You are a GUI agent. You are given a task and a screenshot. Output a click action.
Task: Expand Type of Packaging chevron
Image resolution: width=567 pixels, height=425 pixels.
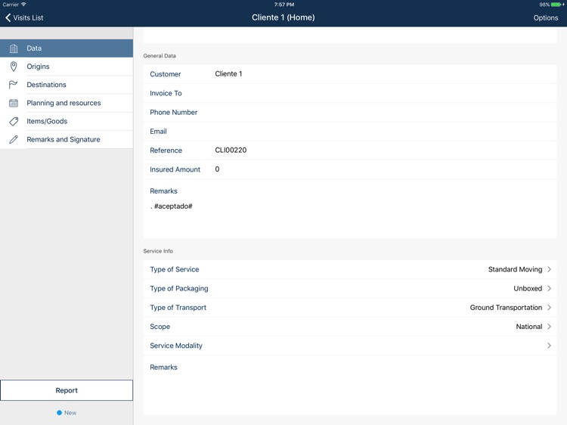(549, 289)
